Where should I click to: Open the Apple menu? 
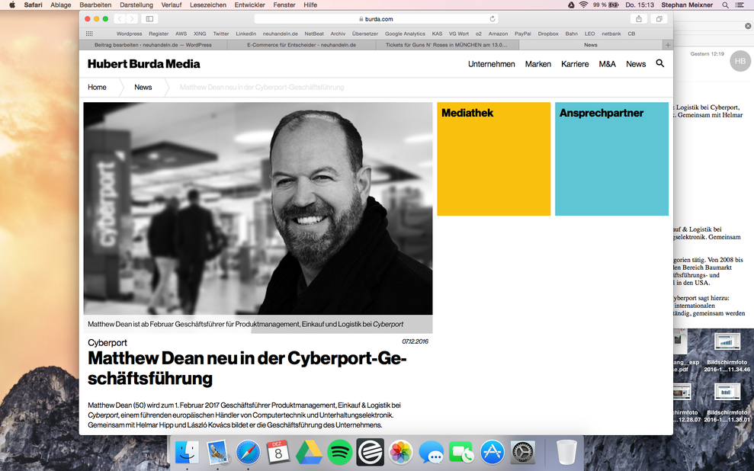tap(12, 5)
